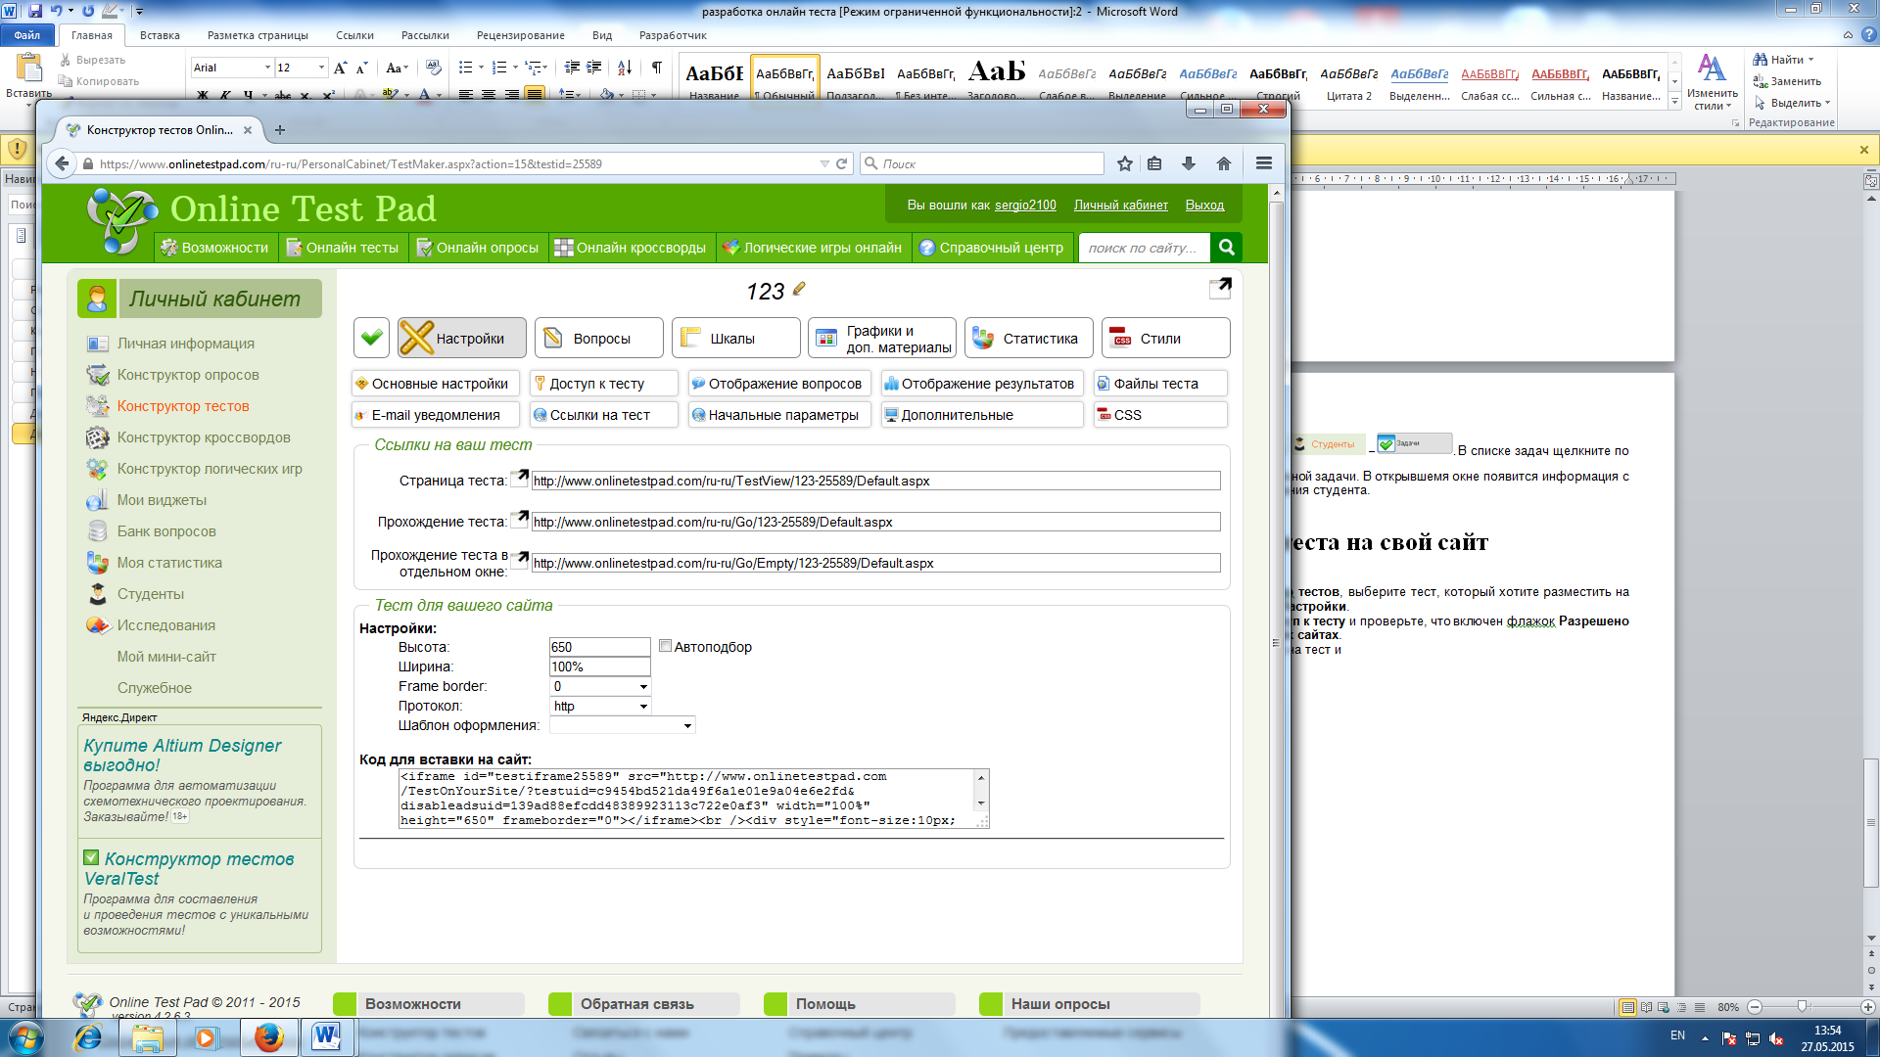1880x1057 pixels.
Task: Open the browser hamburger menu
Action: click(1264, 163)
